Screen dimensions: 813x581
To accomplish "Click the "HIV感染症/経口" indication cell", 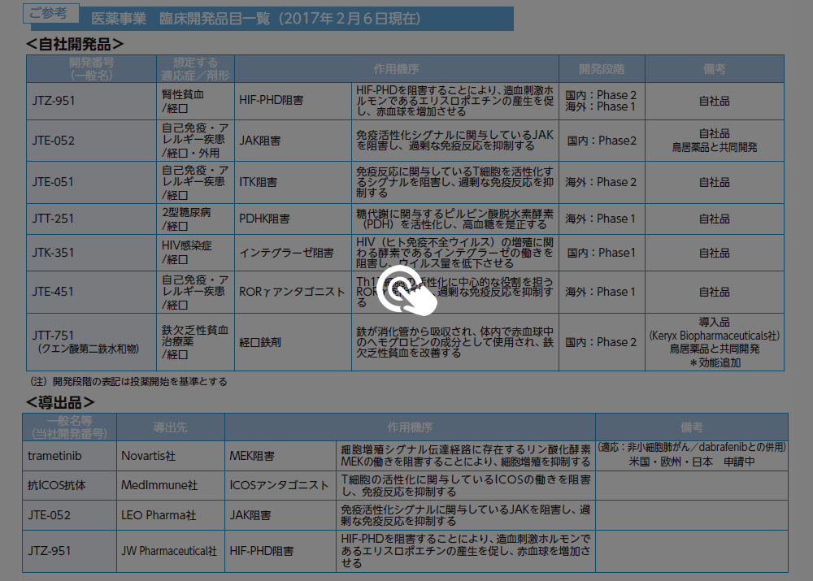I will [x=195, y=253].
